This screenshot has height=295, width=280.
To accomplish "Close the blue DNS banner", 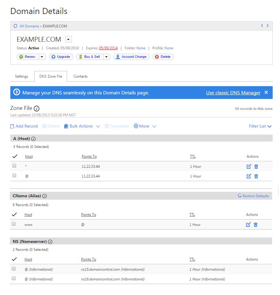I will point(266,92).
